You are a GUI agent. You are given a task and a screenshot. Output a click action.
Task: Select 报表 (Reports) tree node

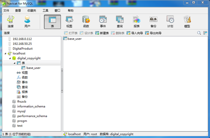(x=25, y=92)
